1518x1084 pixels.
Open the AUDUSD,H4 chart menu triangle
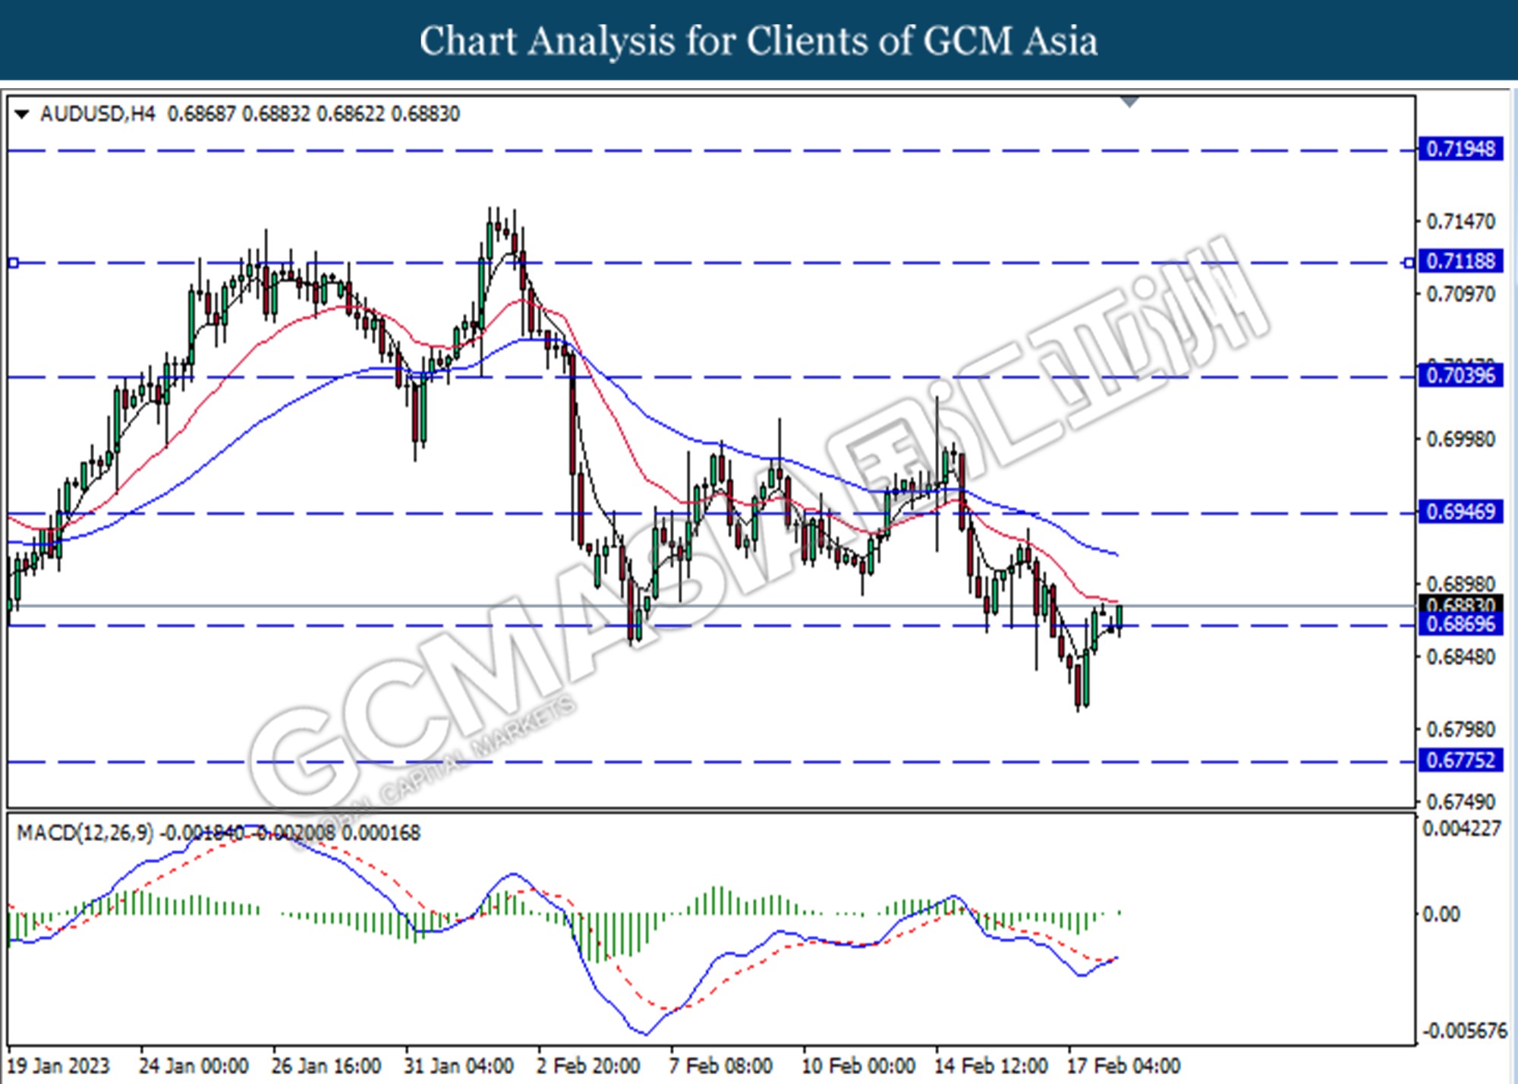tap(21, 115)
